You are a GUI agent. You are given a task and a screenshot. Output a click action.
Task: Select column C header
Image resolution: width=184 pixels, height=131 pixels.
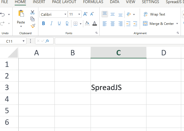pos(119,53)
